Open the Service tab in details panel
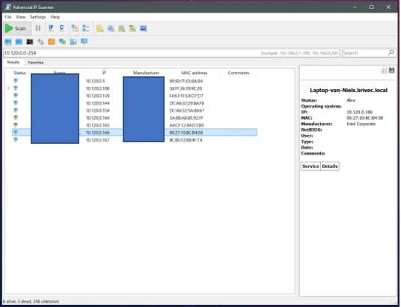 click(x=310, y=166)
